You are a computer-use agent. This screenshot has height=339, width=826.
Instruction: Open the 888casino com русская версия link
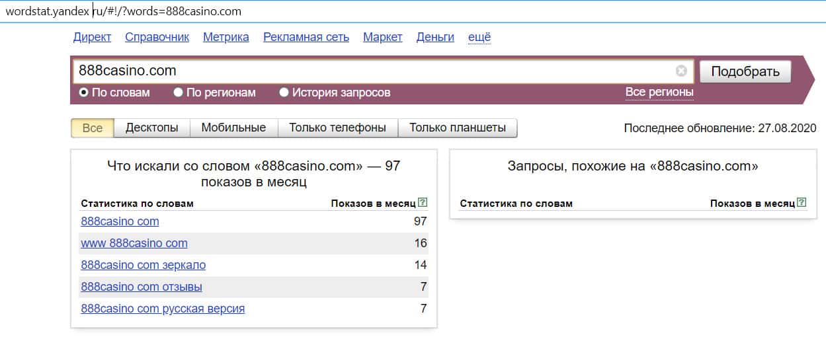[163, 309]
